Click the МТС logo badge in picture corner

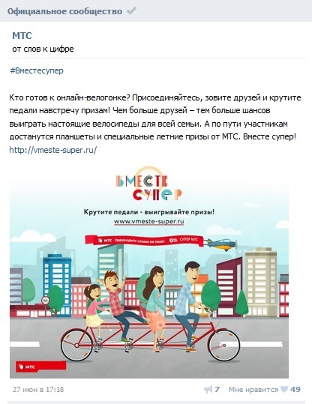pyautogui.click(x=40, y=367)
